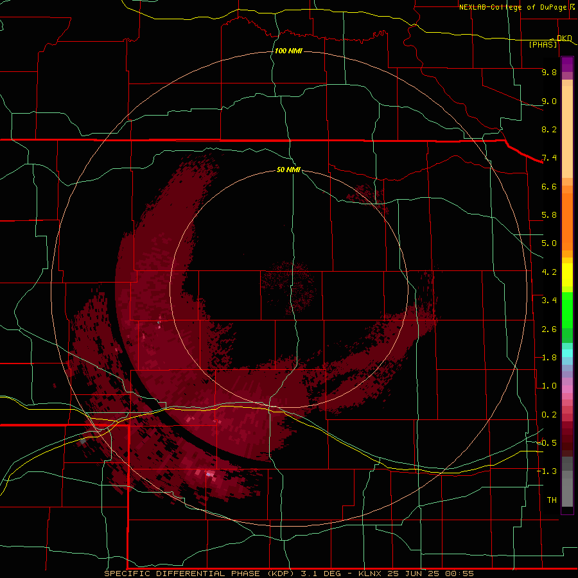Click the 50 NMI range ring label

point(288,170)
